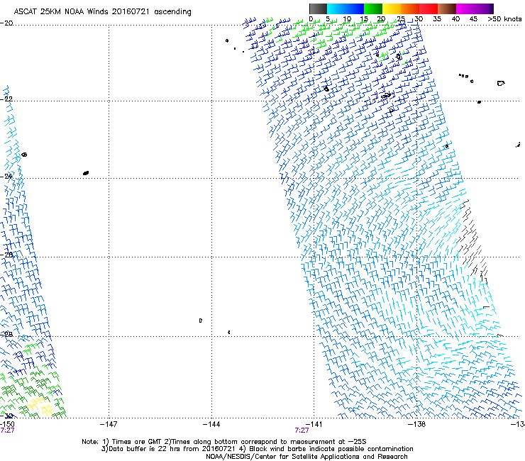This screenshot has width=525, height=461.
Task: Click the '-24' latitude axis label
Action: (x=6, y=176)
